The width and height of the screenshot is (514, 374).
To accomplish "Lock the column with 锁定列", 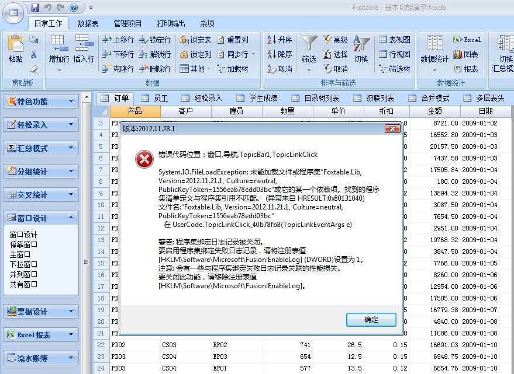I will [195, 54].
